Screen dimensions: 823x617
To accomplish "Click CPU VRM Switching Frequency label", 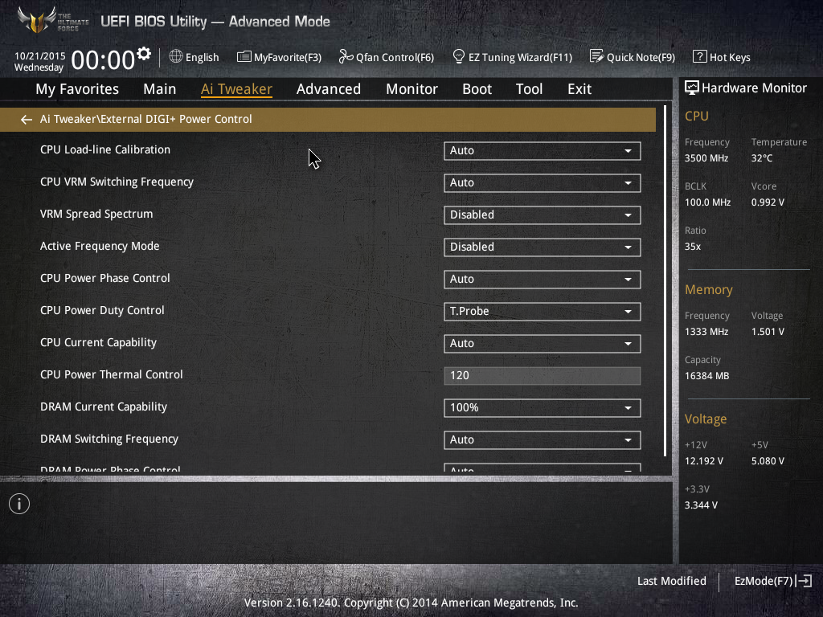I will [x=117, y=182].
